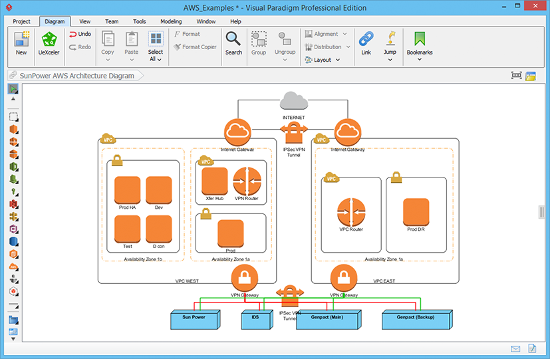Expand the Ungroup dropdown arrow
The image size is (550, 359).
coord(285,60)
